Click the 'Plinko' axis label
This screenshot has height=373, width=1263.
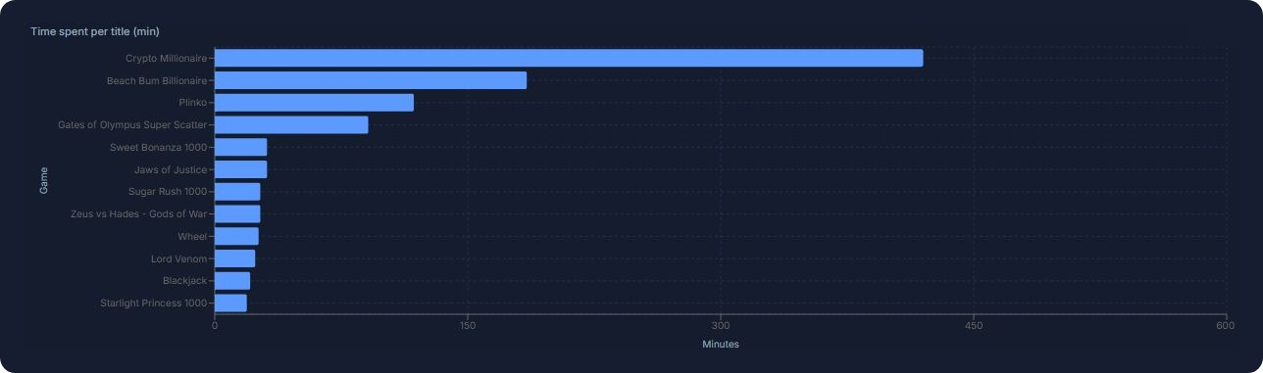point(193,103)
